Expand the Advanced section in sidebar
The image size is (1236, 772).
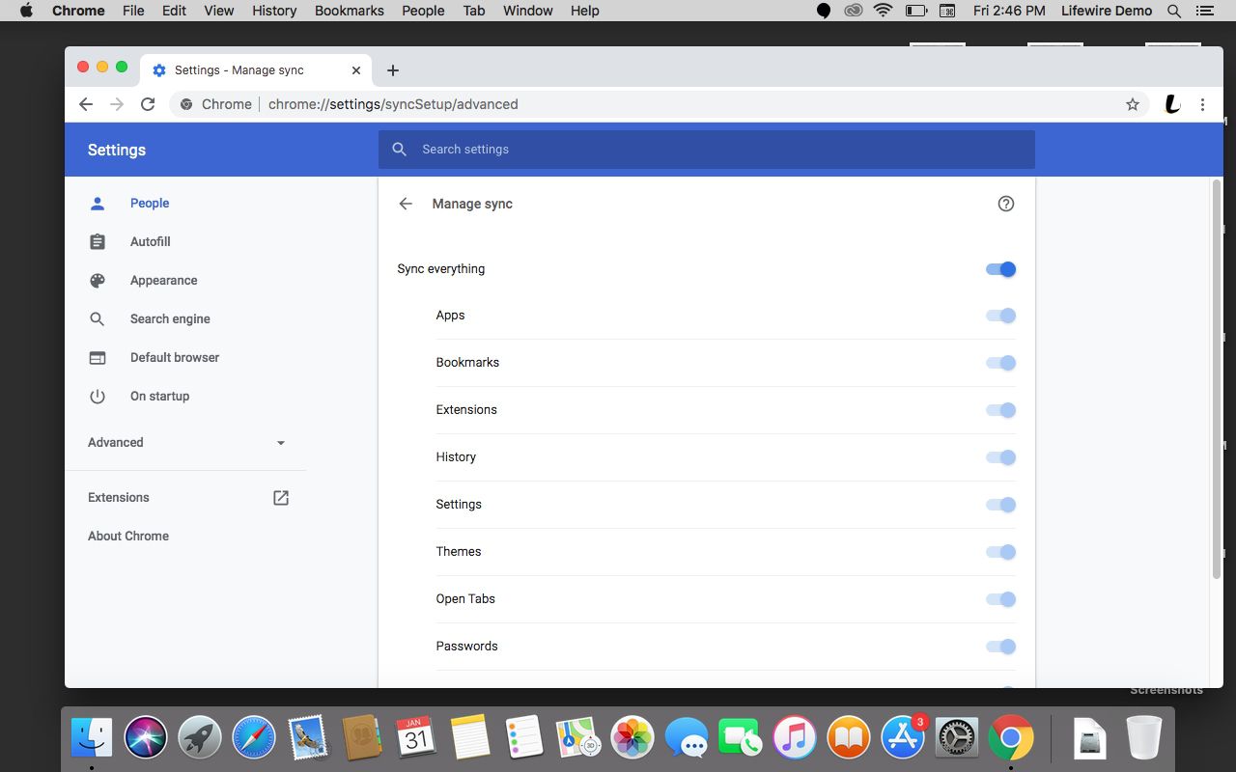click(x=186, y=443)
